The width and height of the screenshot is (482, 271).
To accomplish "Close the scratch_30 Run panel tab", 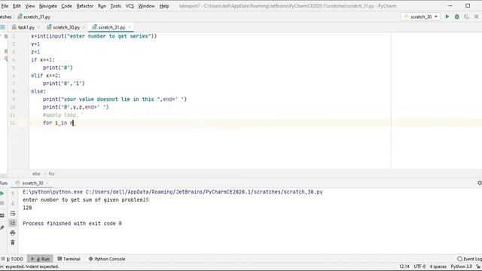I will coord(47,183).
